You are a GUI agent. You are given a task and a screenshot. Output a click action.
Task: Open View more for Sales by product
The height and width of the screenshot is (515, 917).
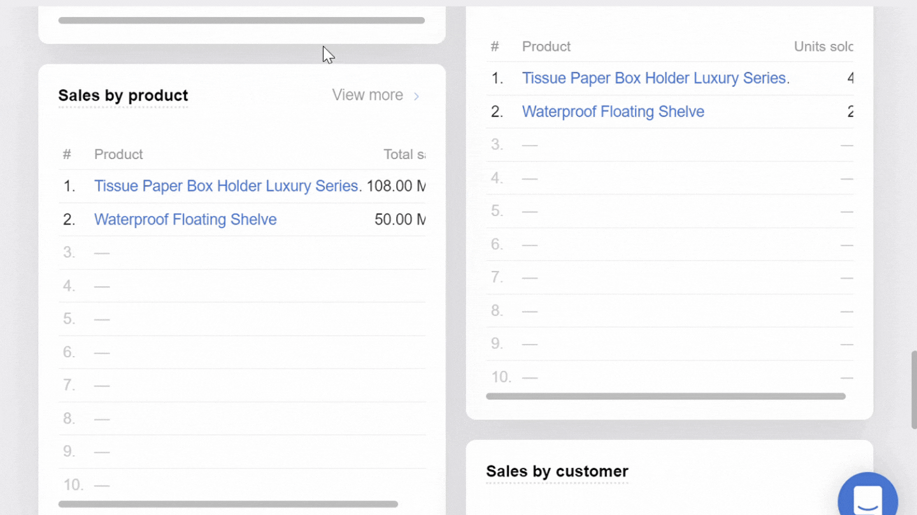tap(376, 95)
